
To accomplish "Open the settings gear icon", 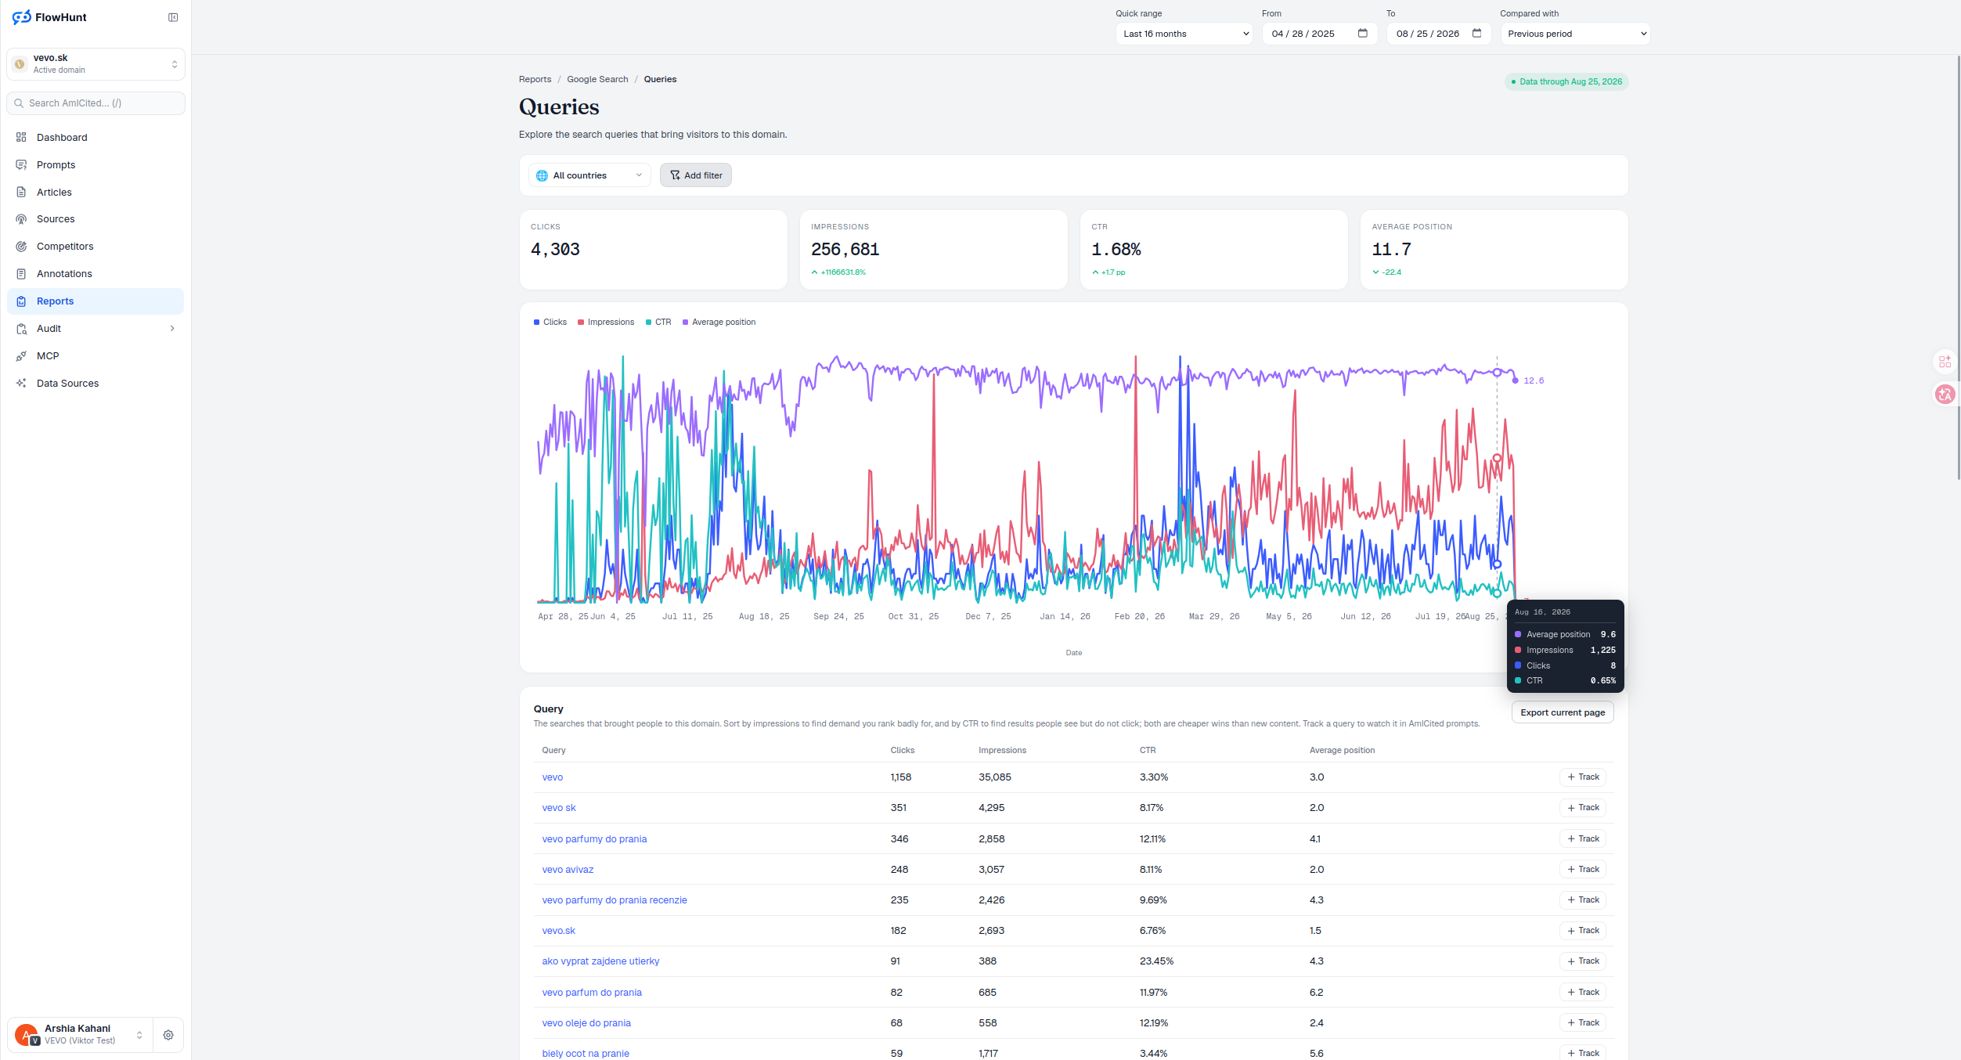I will click(x=168, y=1035).
